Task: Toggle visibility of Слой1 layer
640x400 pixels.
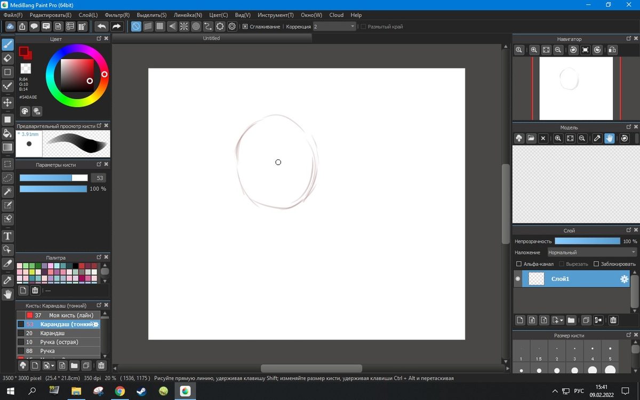Action: 517,279
